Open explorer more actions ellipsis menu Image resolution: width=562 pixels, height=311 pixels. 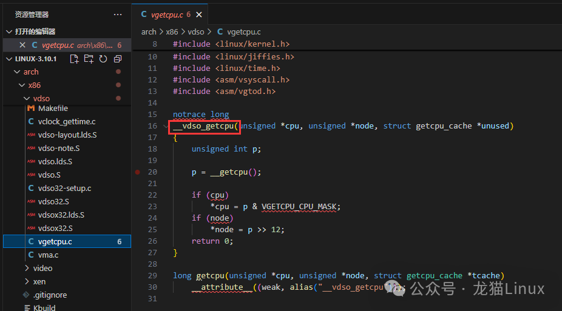coord(118,15)
